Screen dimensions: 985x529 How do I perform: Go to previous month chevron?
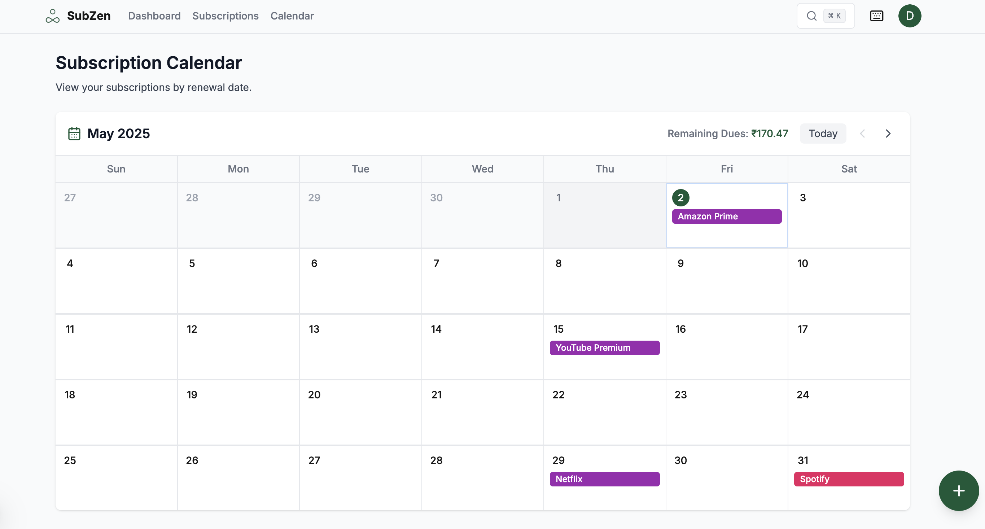[862, 134]
